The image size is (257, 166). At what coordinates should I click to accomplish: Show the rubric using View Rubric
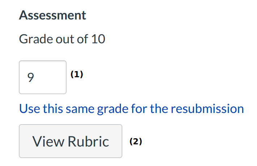pyautogui.click(x=71, y=141)
